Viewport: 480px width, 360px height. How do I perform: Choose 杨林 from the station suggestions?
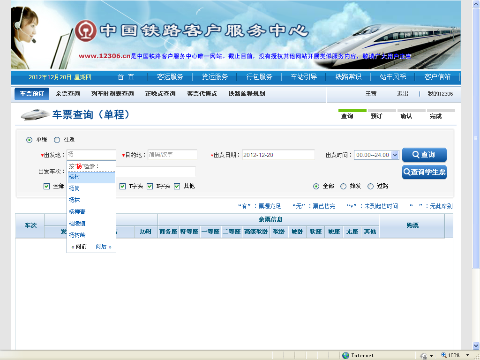[91, 200]
